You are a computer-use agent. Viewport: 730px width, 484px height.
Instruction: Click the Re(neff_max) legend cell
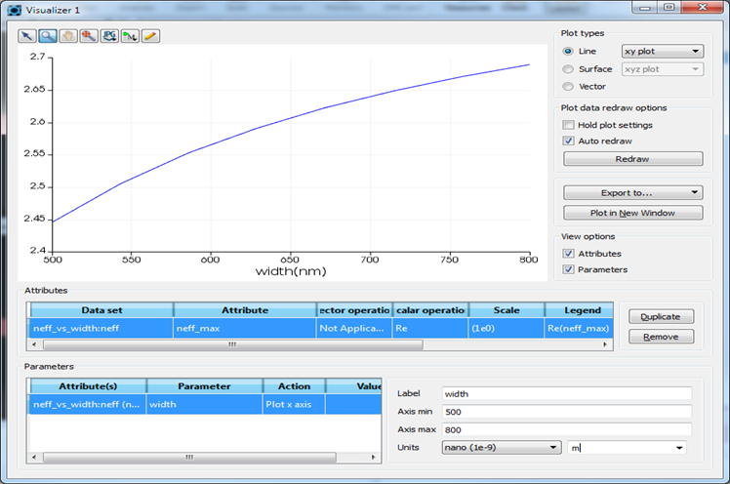point(579,328)
